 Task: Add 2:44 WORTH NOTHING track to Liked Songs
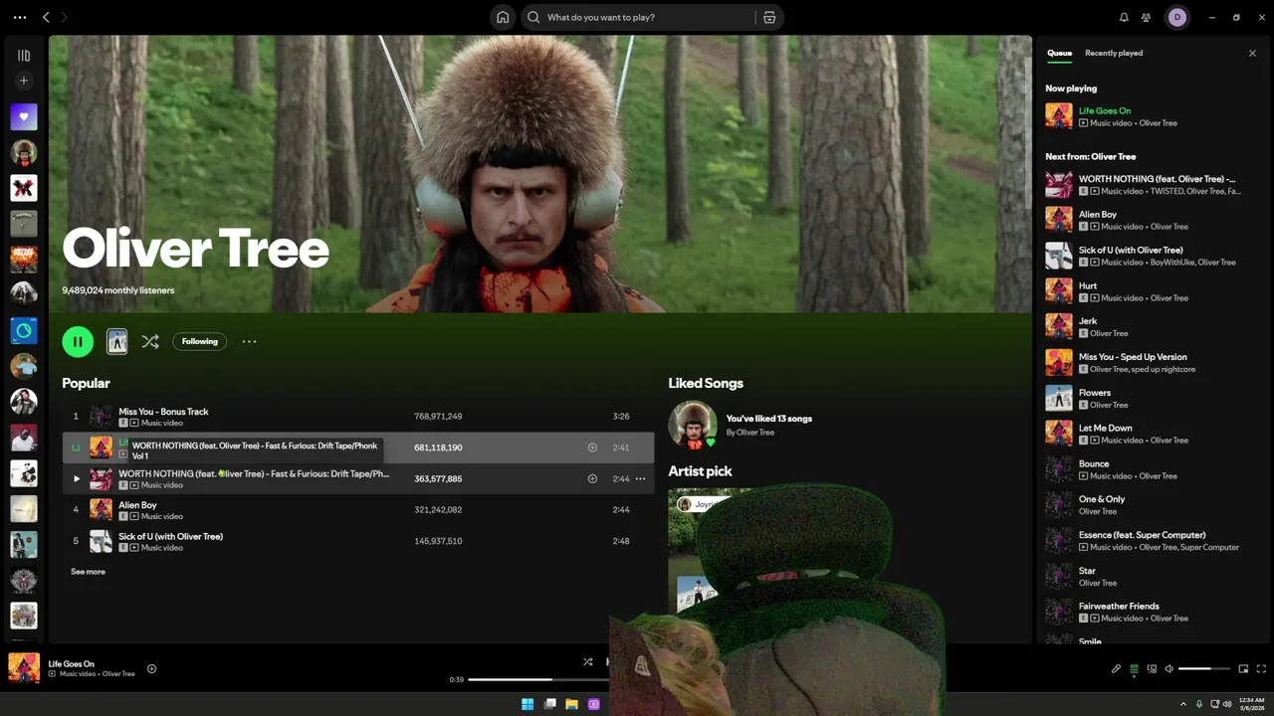tap(592, 478)
